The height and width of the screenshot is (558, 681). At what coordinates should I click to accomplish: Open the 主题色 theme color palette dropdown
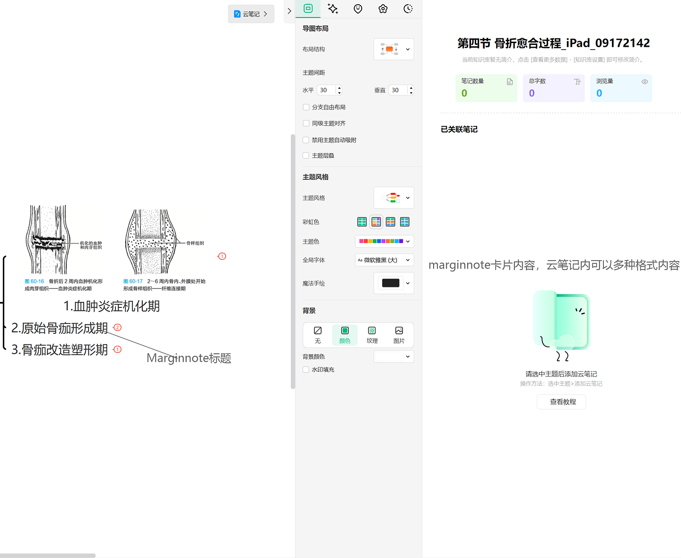pos(384,241)
